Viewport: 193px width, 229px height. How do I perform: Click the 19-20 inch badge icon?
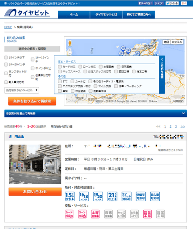pyautogui.click(x=98, y=196)
